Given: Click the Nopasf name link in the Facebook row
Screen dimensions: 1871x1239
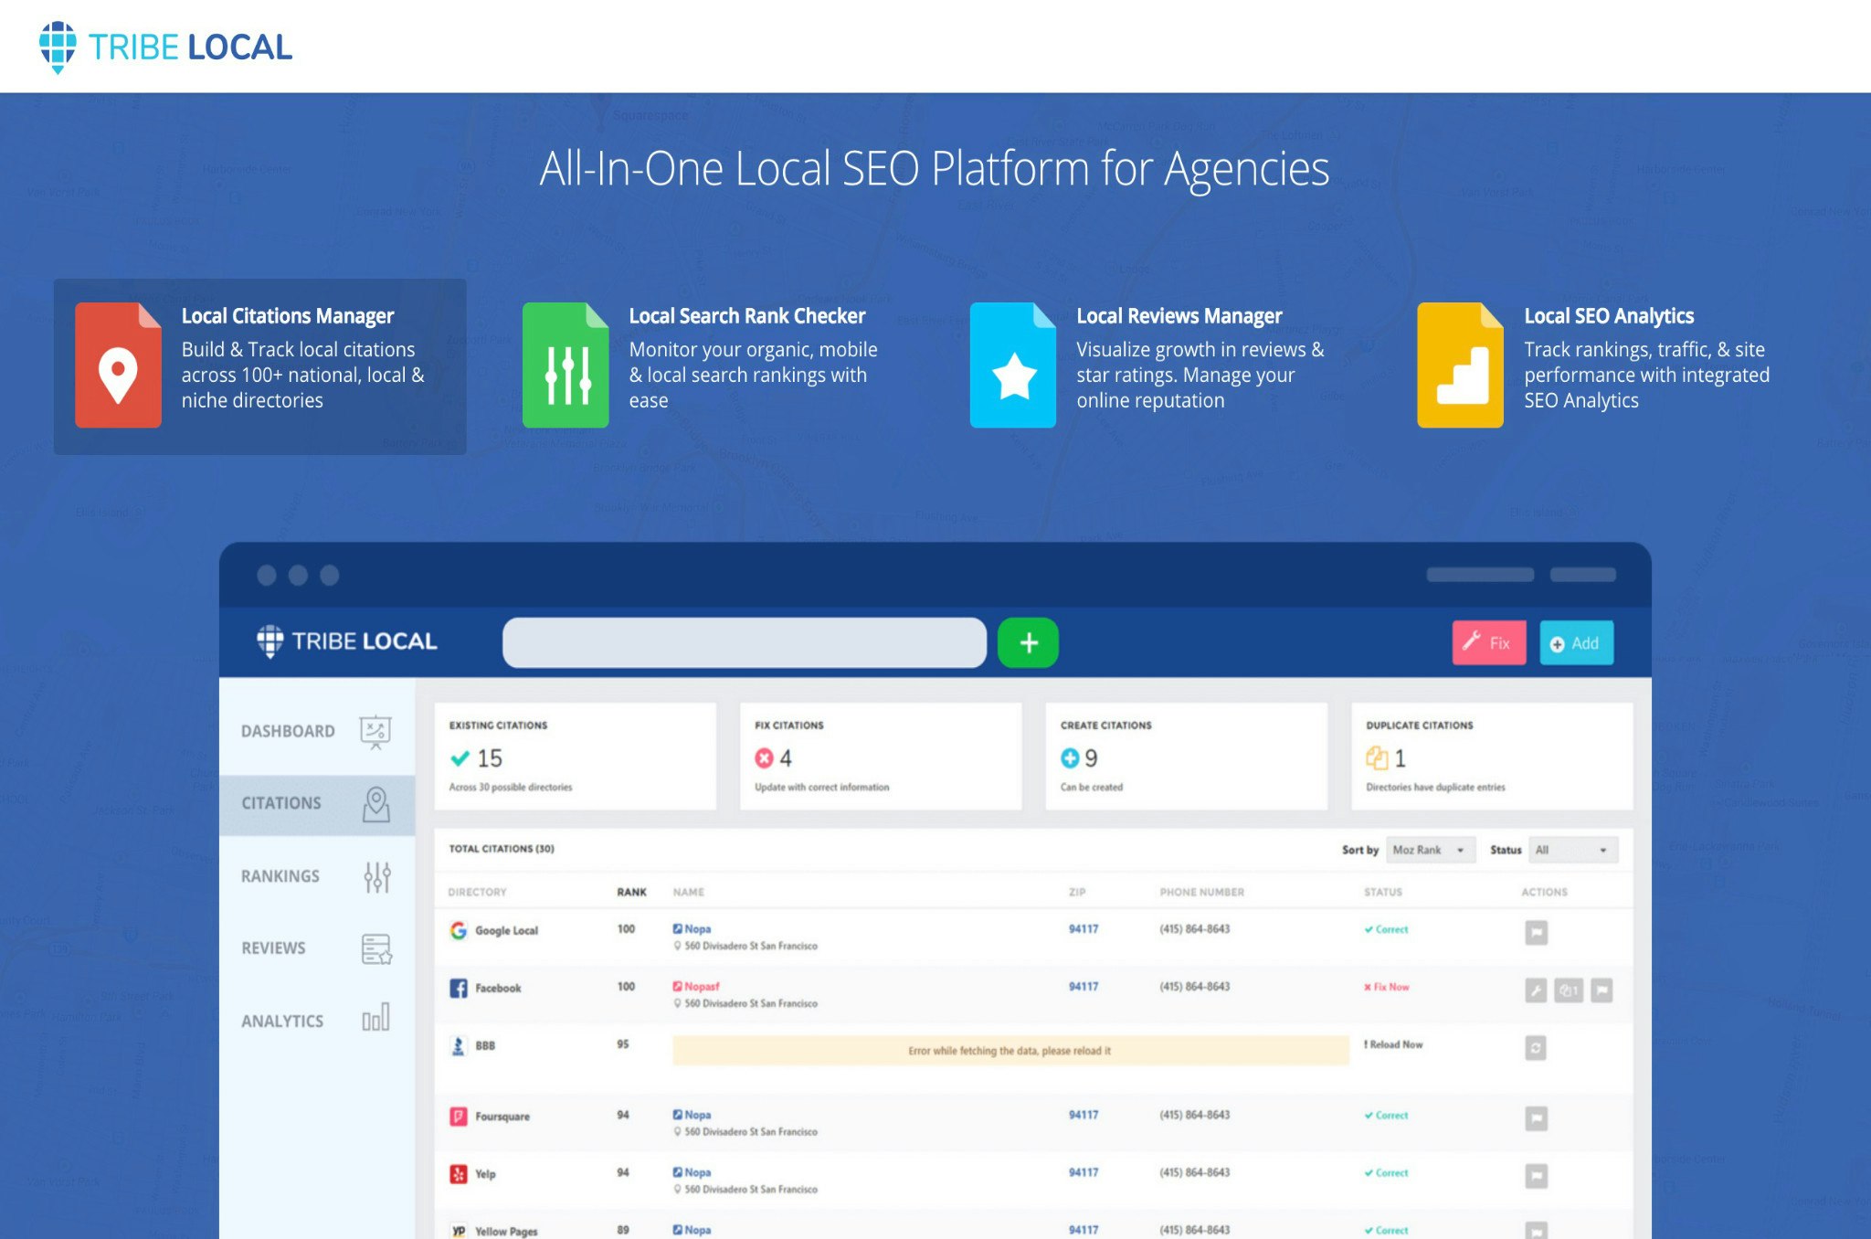Looking at the screenshot, I should (701, 986).
